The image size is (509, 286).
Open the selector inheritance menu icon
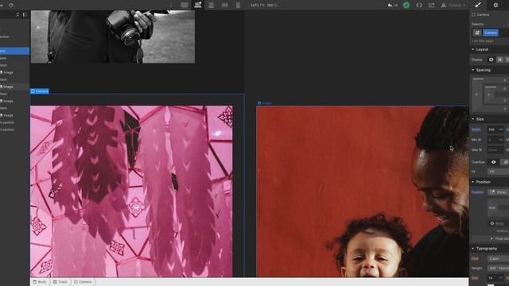[477, 33]
